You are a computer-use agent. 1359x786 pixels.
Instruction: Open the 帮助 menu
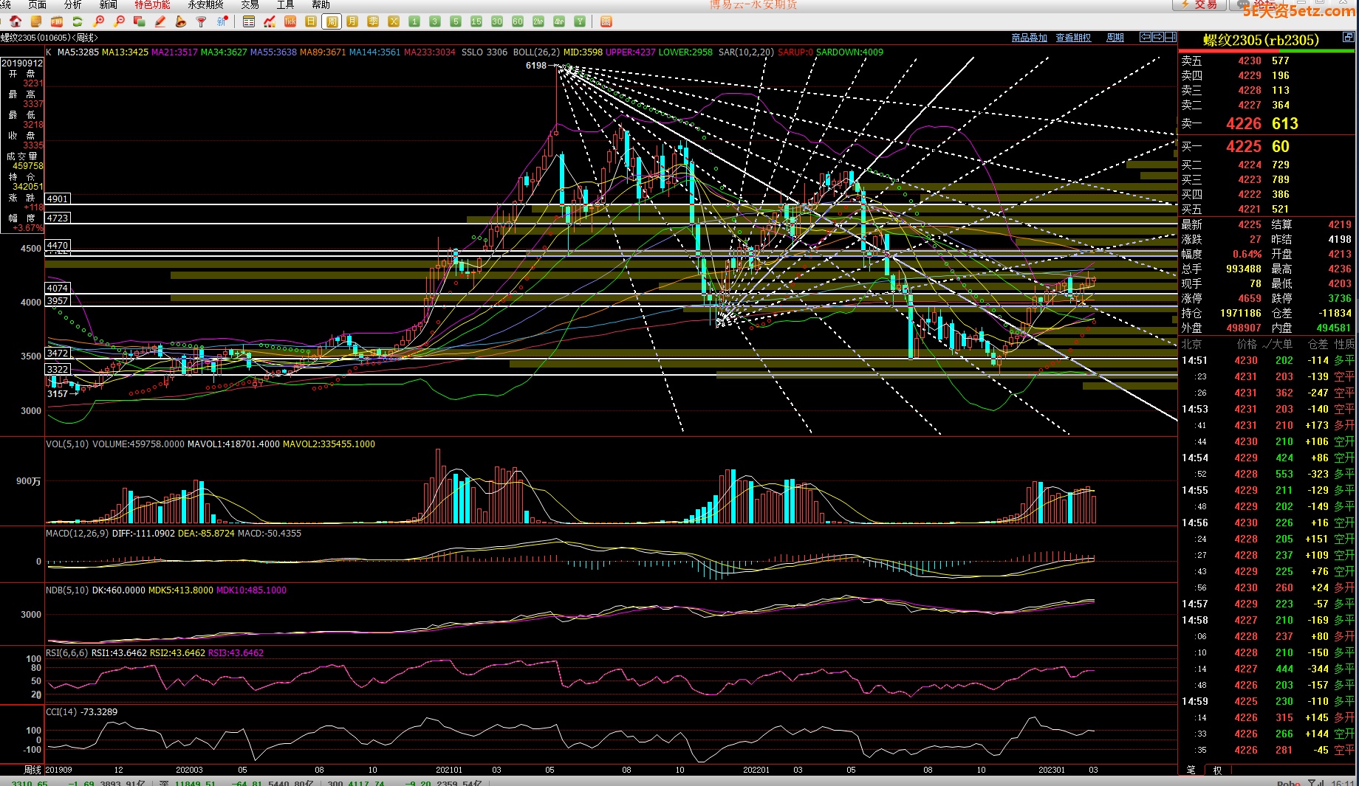pyautogui.click(x=321, y=4)
